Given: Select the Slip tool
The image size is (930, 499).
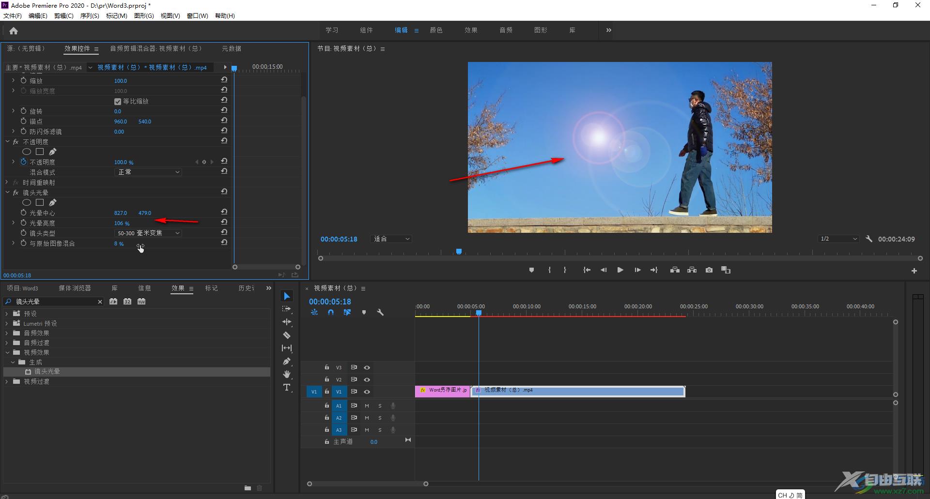Looking at the screenshot, I should [x=287, y=348].
